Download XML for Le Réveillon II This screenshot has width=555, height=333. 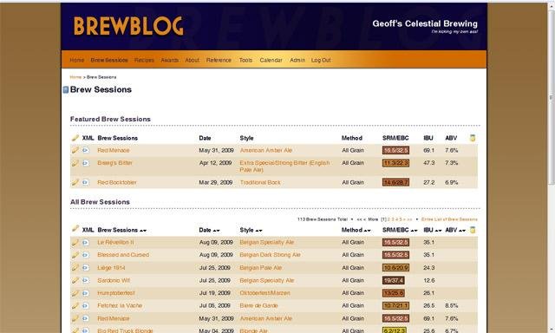click(x=86, y=243)
